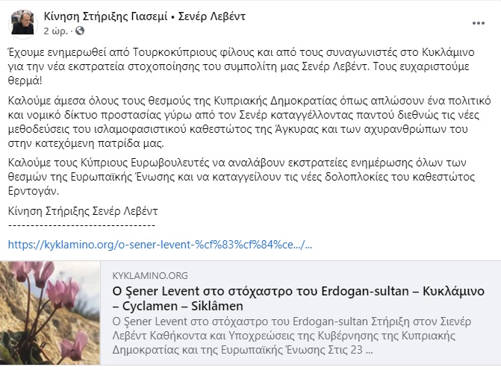Viewport: 501px width, 370px height.
Task: Click the word 'θερμά!' ending first paragraph
Action: click(25, 81)
